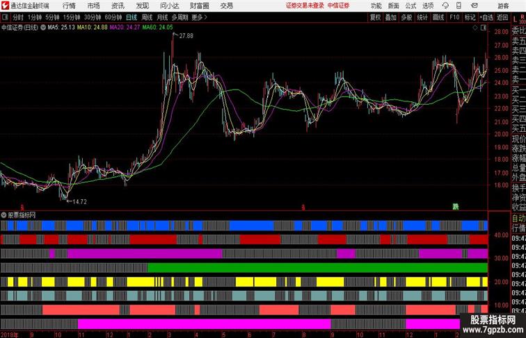Expand the 更多 periods dropdown
Viewport: 526px width, 338px height.
(199, 17)
